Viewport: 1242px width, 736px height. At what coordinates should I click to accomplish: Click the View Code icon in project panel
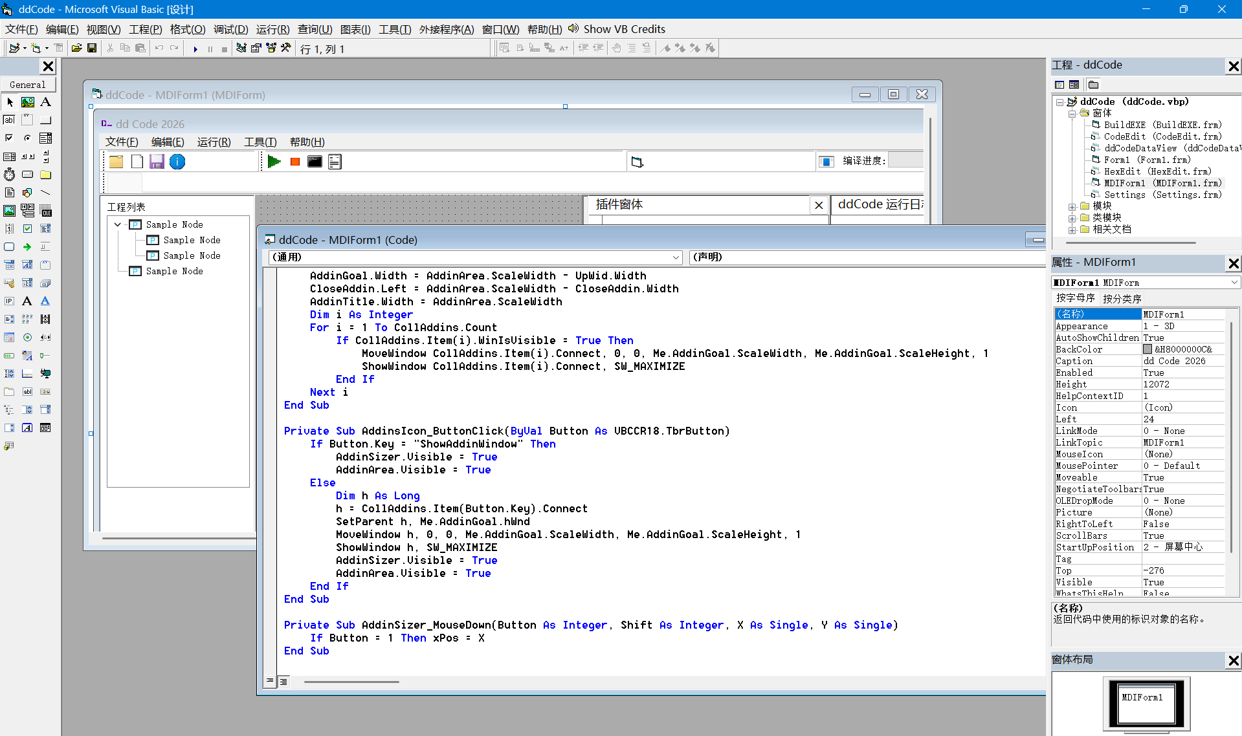pyautogui.click(x=1059, y=85)
